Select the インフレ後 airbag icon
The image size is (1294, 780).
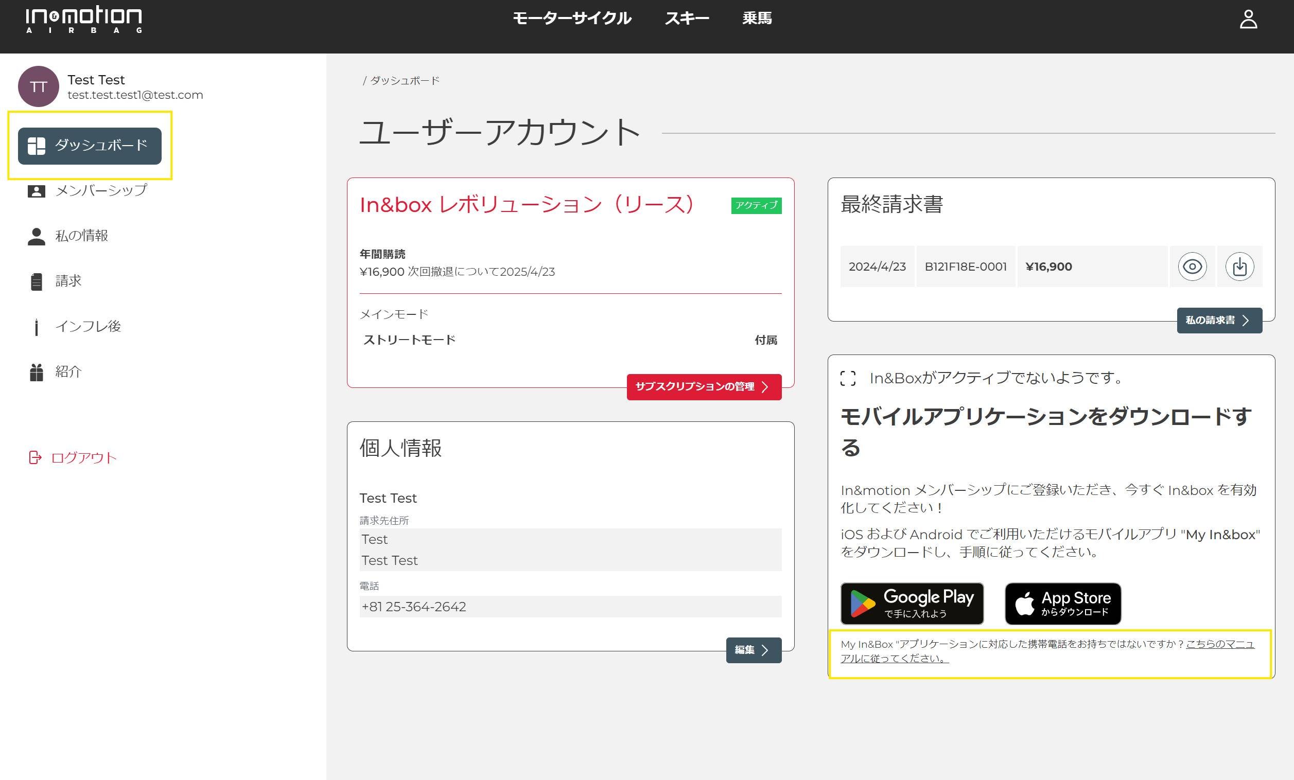coord(36,327)
